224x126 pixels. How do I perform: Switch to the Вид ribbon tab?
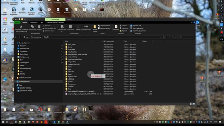[42, 22]
